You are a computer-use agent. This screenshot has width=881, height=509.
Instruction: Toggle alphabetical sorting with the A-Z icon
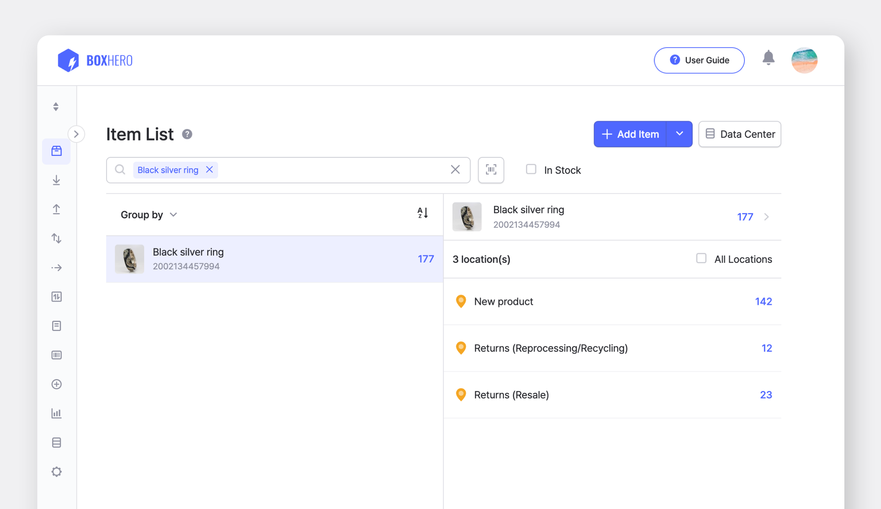(x=422, y=213)
